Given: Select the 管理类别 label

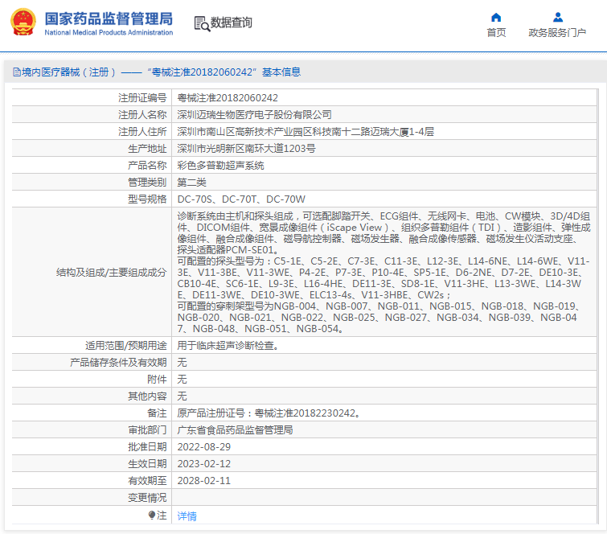Looking at the screenshot, I should 147,182.
